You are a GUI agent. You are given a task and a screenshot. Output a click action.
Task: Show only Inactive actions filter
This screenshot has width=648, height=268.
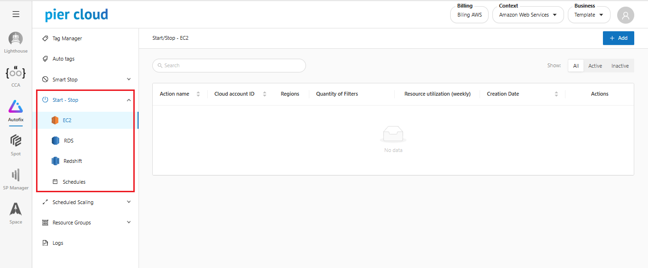click(x=620, y=66)
